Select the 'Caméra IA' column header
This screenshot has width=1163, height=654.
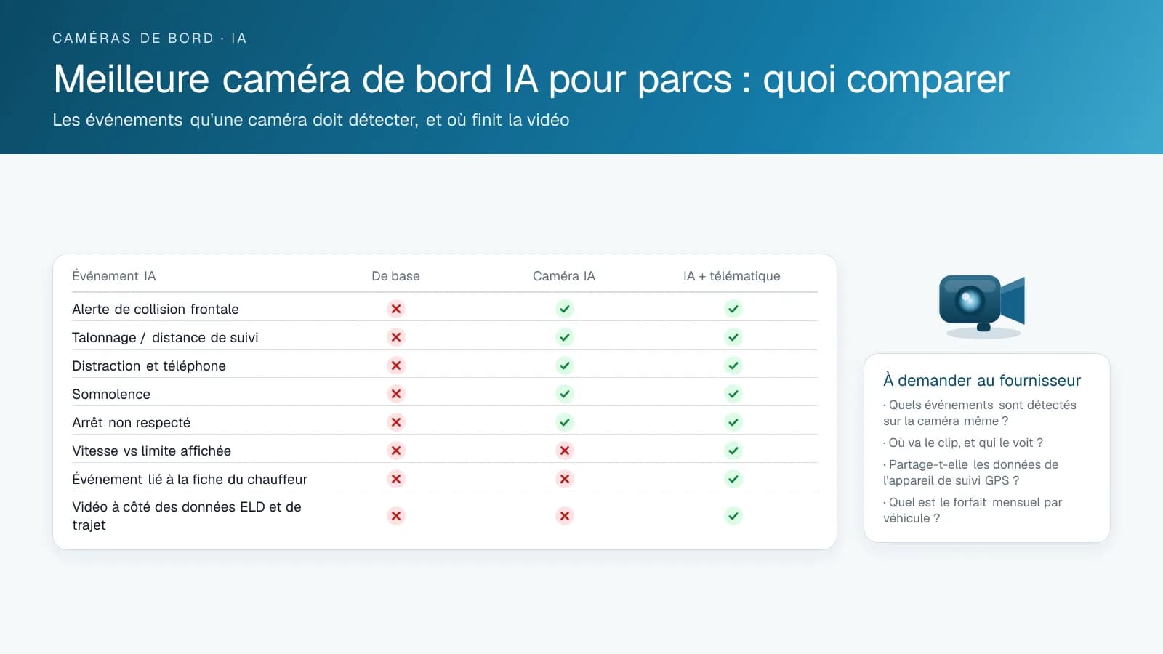564,276
